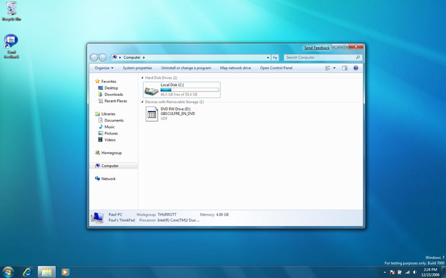Maximize the Computer window
This screenshot has height=278, width=446.
tap(344, 46)
